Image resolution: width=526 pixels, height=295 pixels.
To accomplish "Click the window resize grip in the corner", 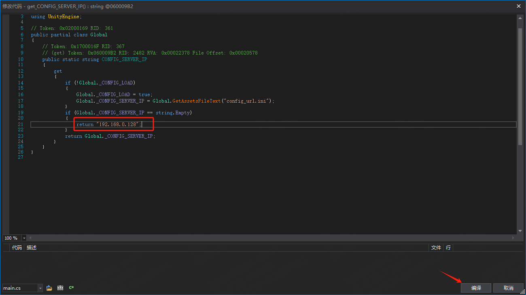I will [522, 291].
